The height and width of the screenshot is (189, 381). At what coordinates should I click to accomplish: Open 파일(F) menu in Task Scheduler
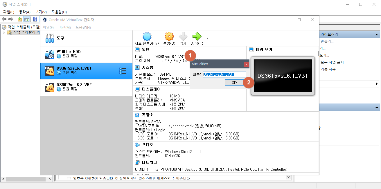pyautogui.click(x=9, y=12)
